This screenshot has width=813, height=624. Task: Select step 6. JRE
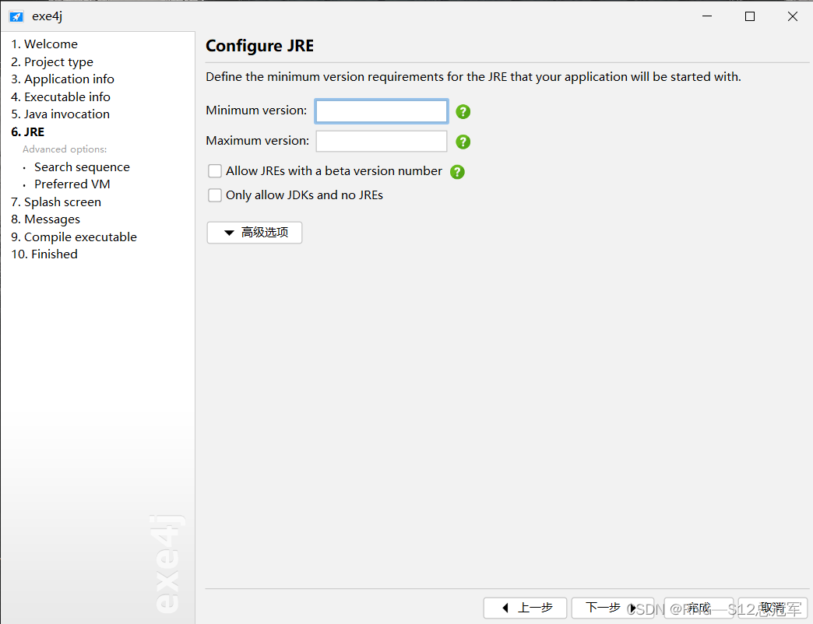coord(28,131)
